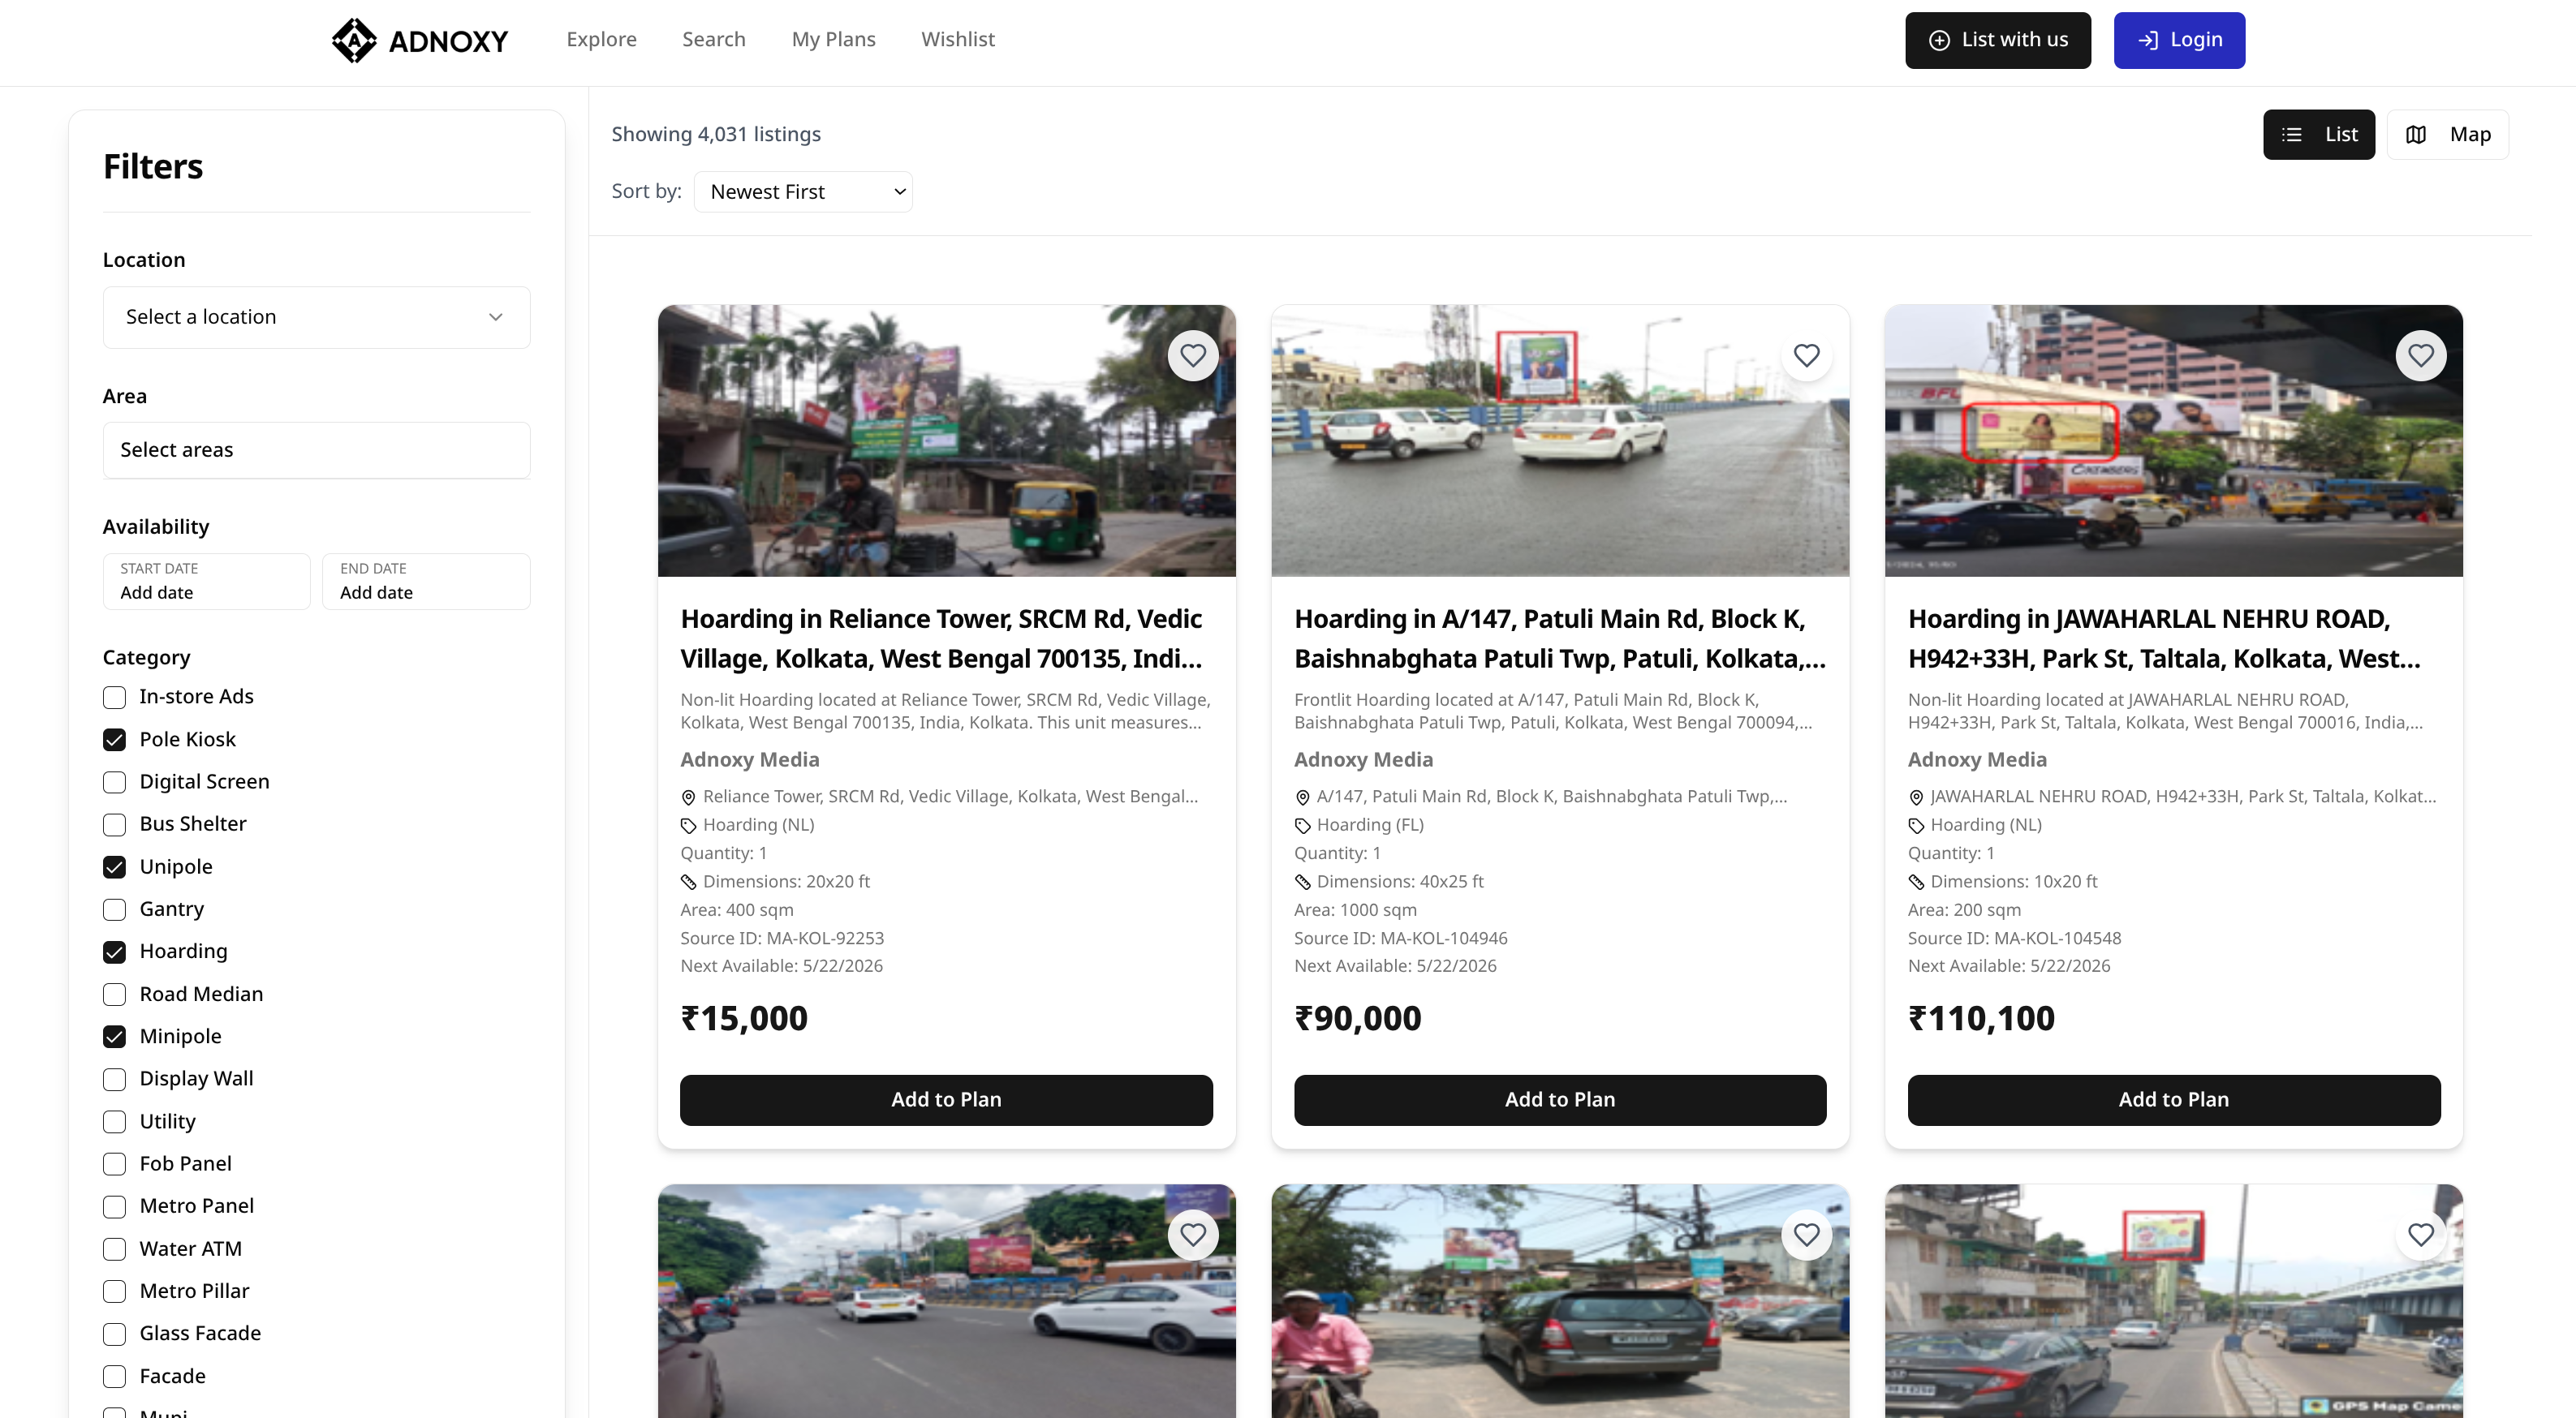Go to the Explore menu
This screenshot has width=2576, height=1418.
[601, 40]
